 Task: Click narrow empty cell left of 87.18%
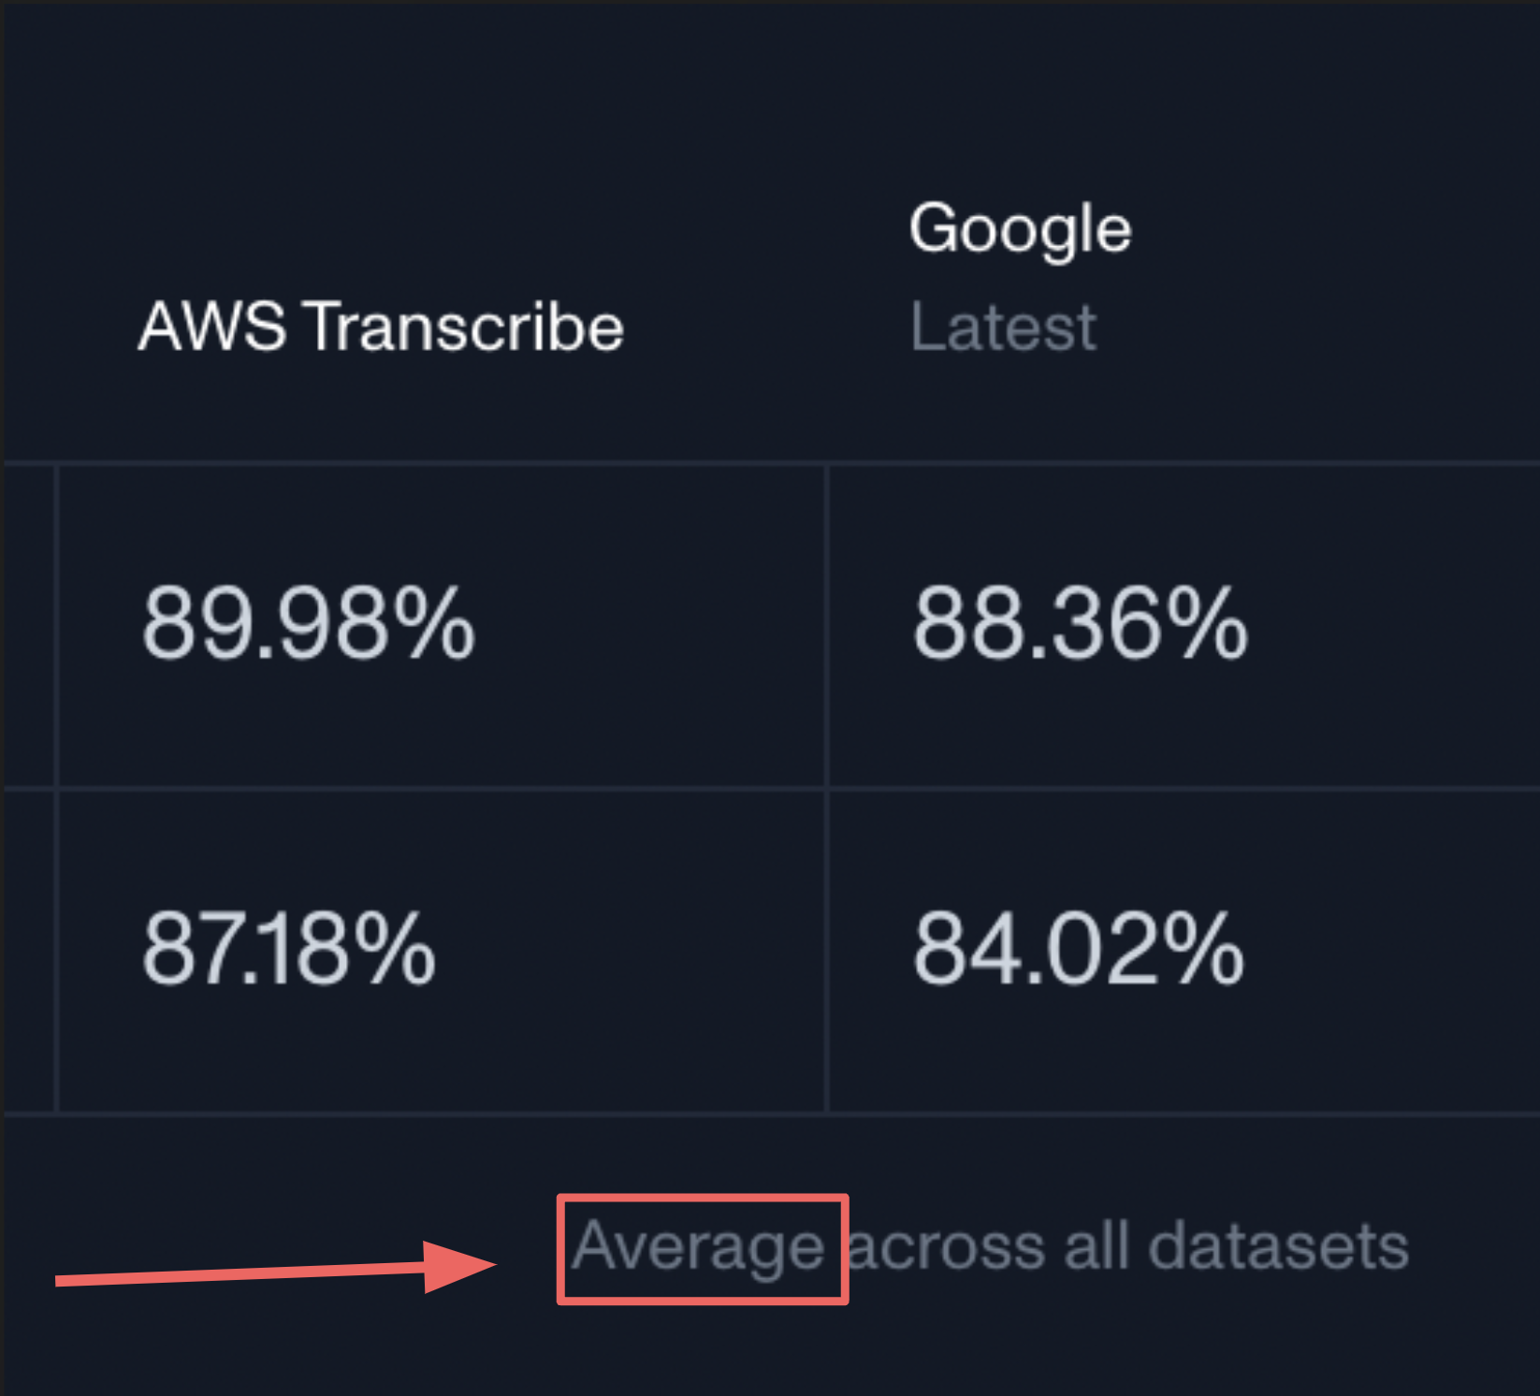[29, 952]
